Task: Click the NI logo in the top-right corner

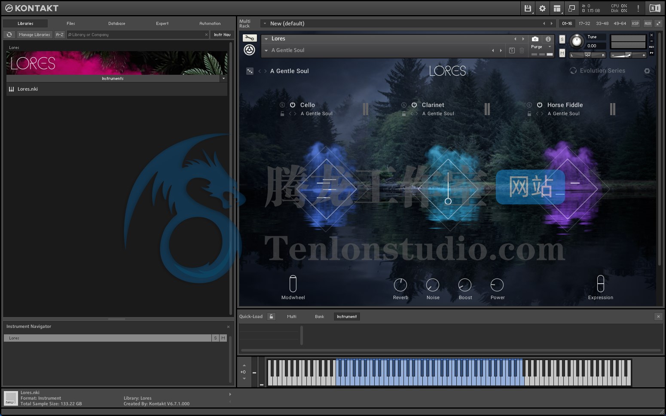Action: (654, 8)
